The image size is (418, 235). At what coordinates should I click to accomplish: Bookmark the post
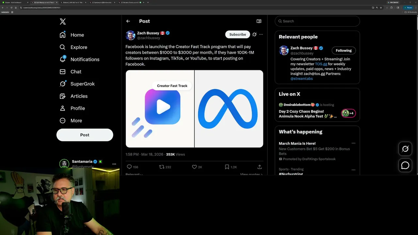pyautogui.click(x=227, y=167)
